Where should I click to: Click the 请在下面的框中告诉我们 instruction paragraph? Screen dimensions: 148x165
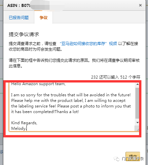74,63
